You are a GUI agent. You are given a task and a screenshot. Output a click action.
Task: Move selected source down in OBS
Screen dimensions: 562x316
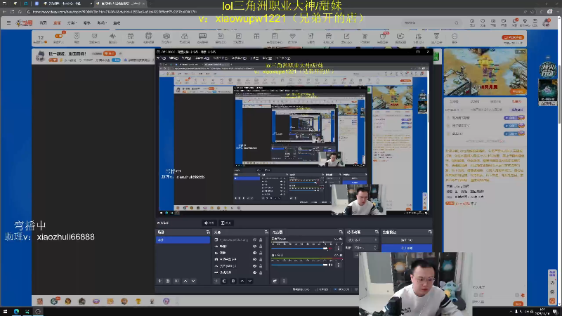pos(250,281)
